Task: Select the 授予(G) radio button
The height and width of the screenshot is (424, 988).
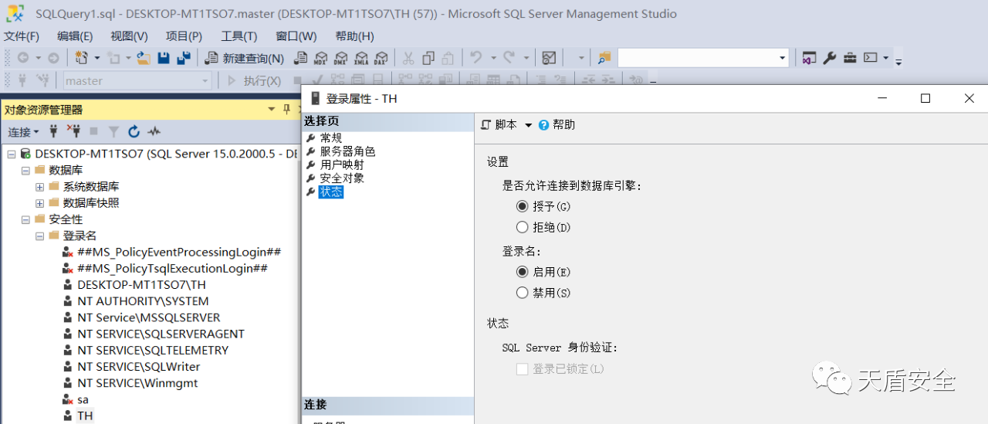Action: (523, 206)
